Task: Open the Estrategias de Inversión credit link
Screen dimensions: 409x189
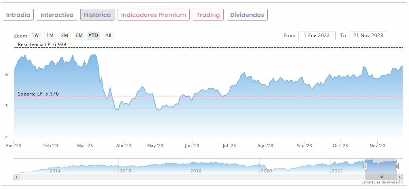Action: pyautogui.click(x=382, y=182)
